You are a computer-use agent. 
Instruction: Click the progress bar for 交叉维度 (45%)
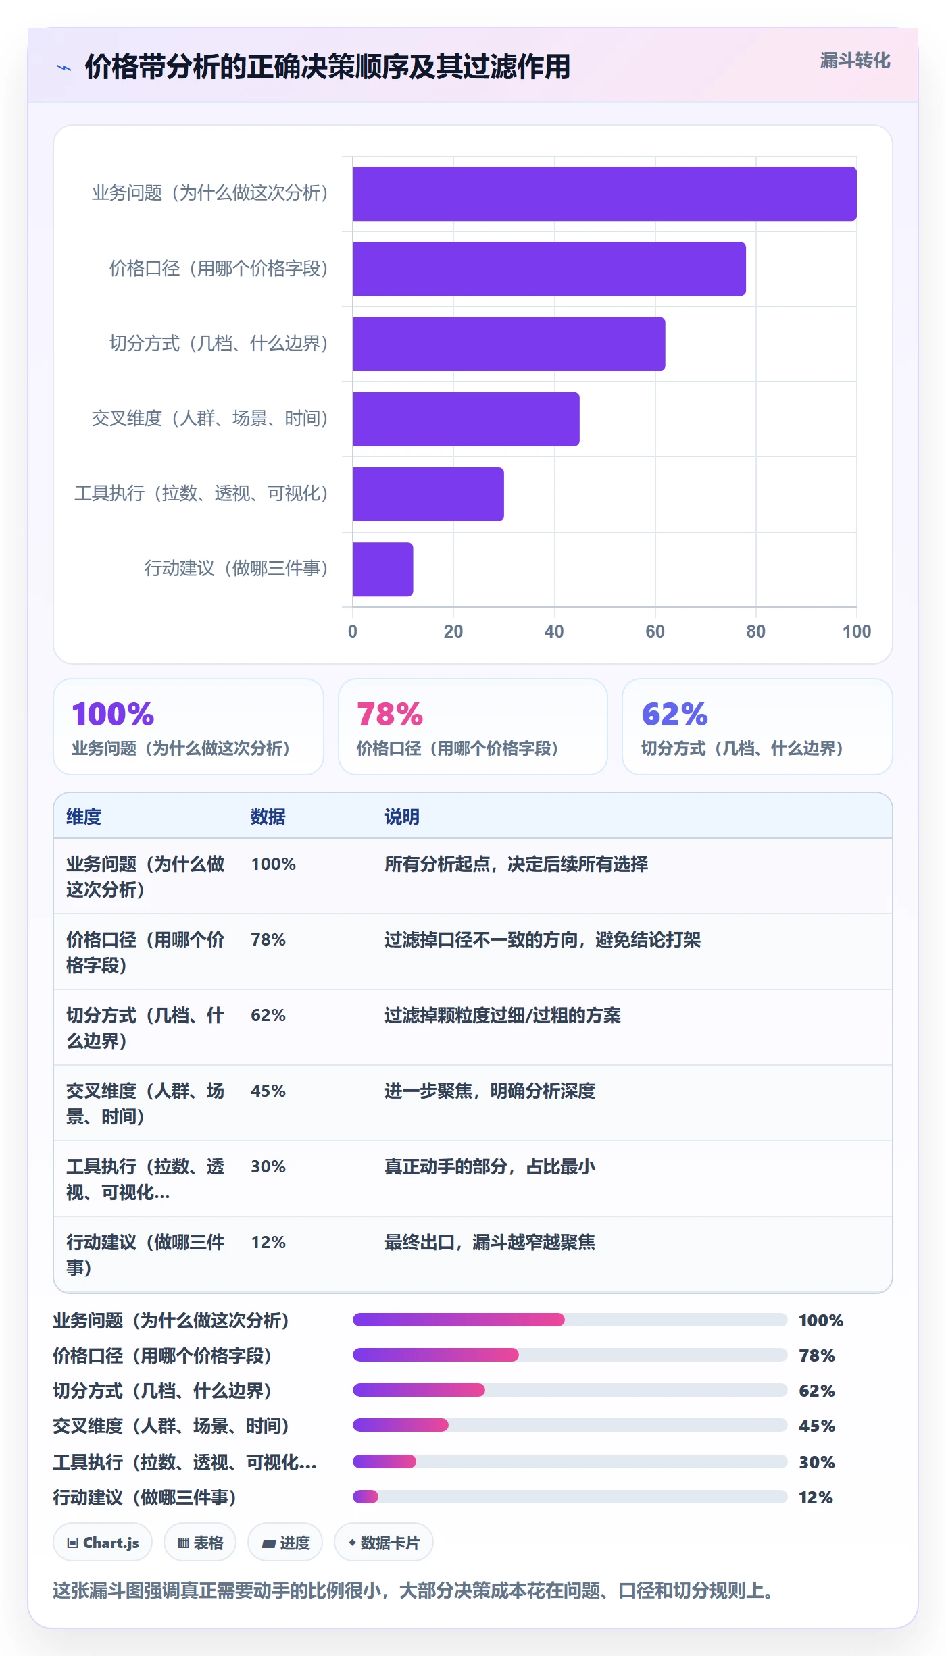(x=570, y=1425)
